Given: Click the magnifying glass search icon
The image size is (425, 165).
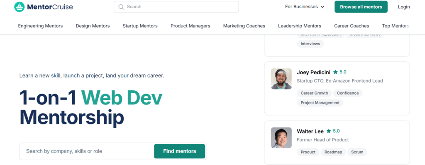Looking at the screenshot, I should (121, 7).
